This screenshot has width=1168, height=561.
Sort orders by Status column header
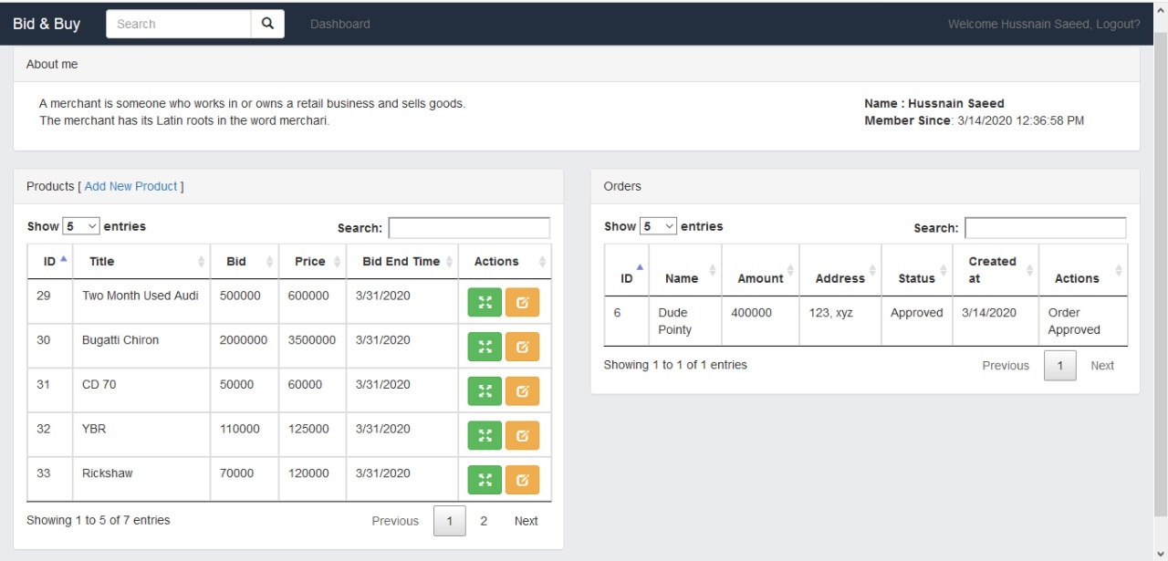pos(916,278)
